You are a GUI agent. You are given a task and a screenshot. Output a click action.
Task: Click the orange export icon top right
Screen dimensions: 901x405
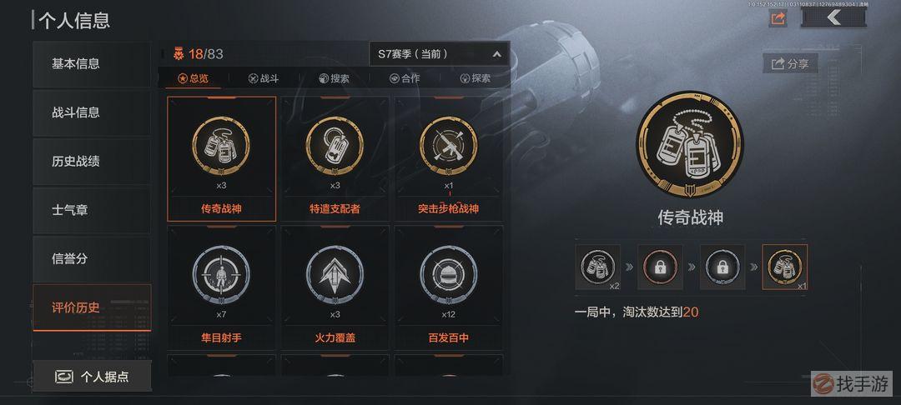(778, 18)
